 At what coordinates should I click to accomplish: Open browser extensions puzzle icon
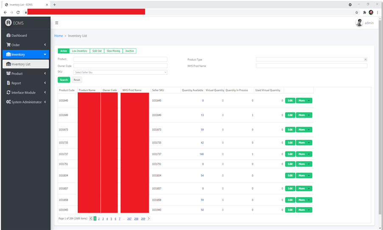(x=364, y=12)
